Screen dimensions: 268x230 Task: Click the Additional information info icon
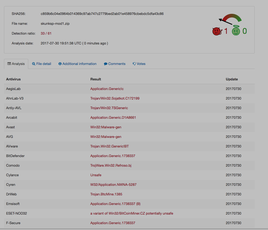point(60,64)
